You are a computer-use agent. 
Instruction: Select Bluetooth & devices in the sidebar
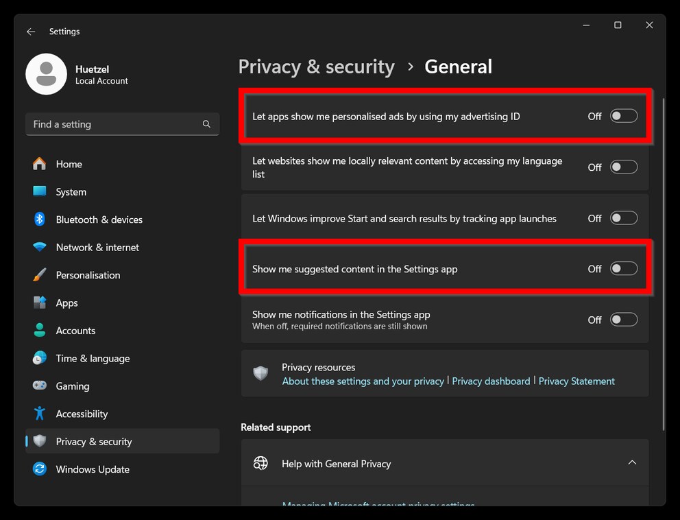tap(99, 219)
